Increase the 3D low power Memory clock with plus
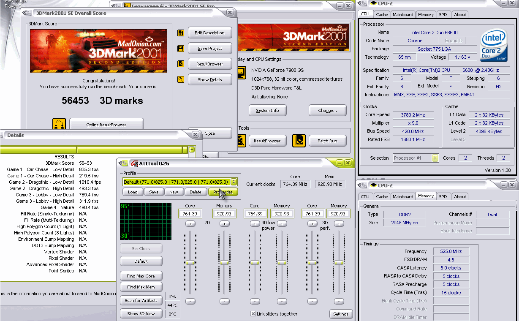The image size is (519, 321). (x=282, y=223)
